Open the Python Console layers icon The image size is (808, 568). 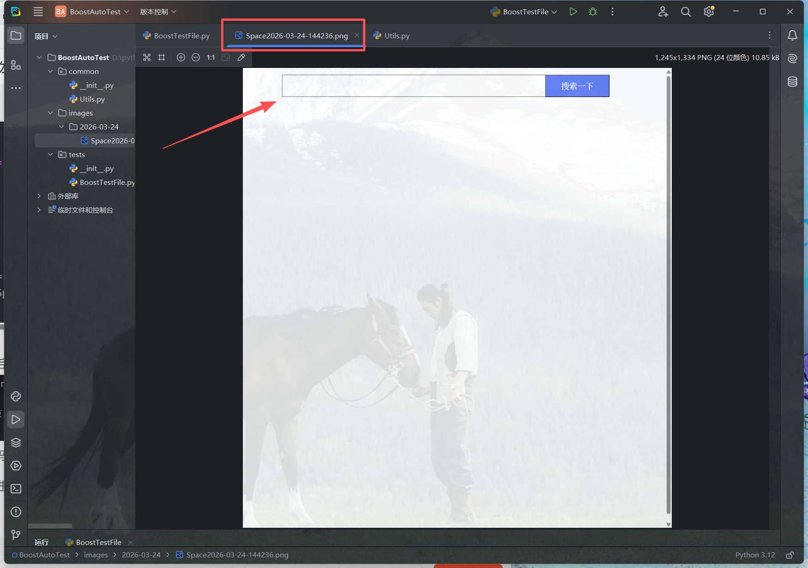pos(16,443)
